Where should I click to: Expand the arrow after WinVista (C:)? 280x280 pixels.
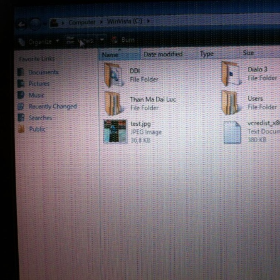(148, 21)
